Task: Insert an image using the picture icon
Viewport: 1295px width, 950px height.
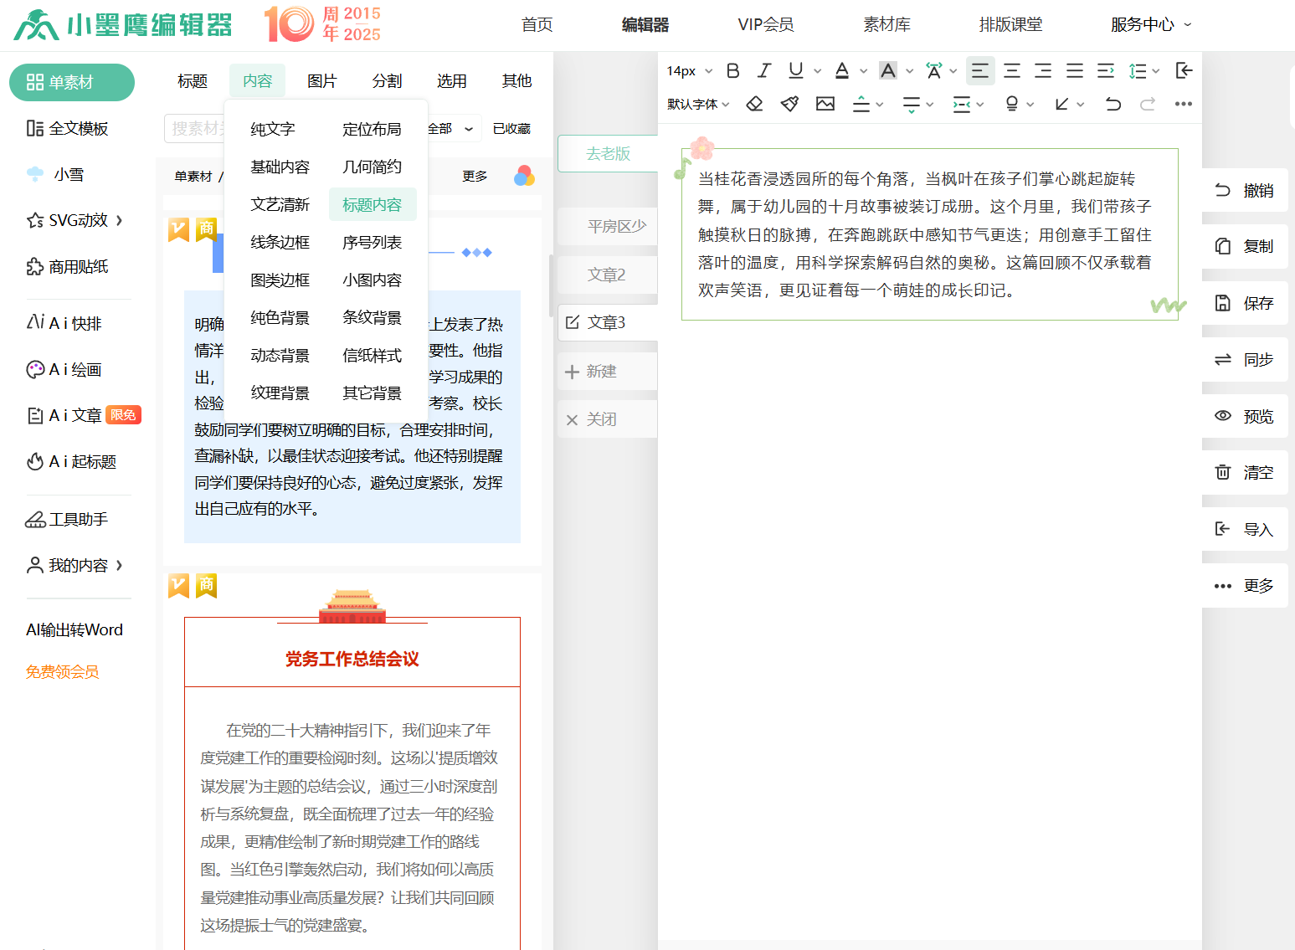Action: click(x=825, y=104)
